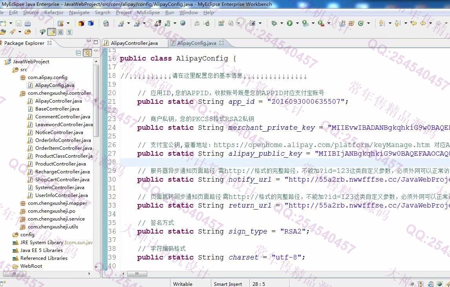The image size is (450, 287).
Task: Click the sign_type variable on line 36
Action: [x=248, y=232]
